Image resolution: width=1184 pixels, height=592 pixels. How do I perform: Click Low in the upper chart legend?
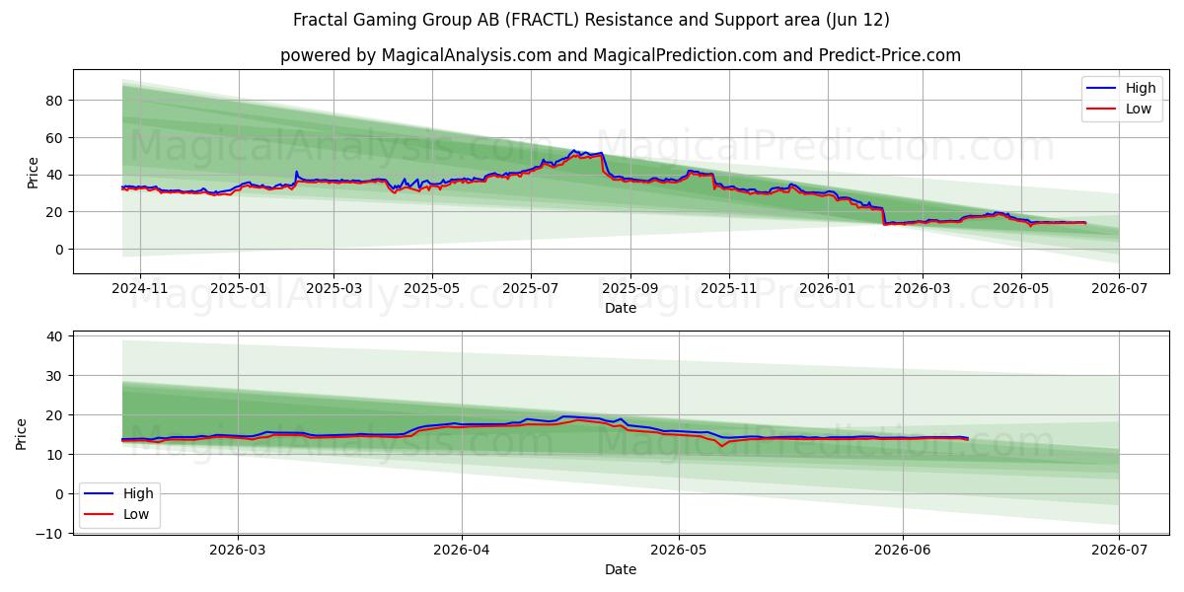[1139, 109]
